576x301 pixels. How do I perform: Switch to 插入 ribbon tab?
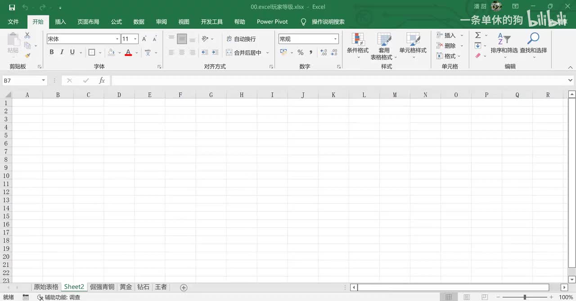(60, 22)
